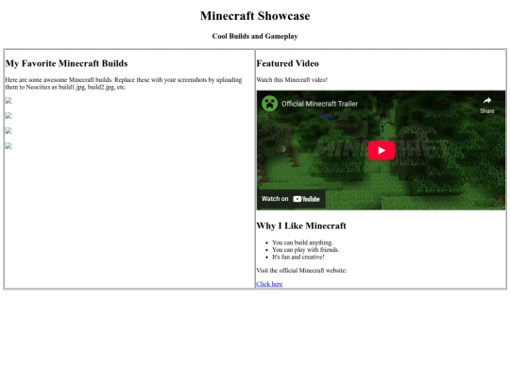The height and width of the screenshot is (382, 510).
Task: Follow the Click here link
Action: [x=269, y=284]
